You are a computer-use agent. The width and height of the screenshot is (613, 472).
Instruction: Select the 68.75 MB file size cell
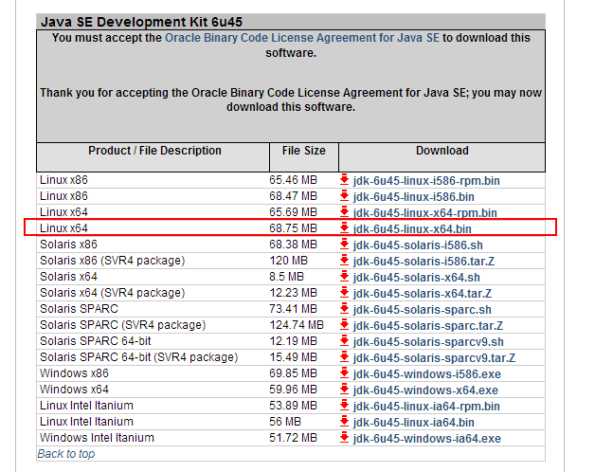293,228
